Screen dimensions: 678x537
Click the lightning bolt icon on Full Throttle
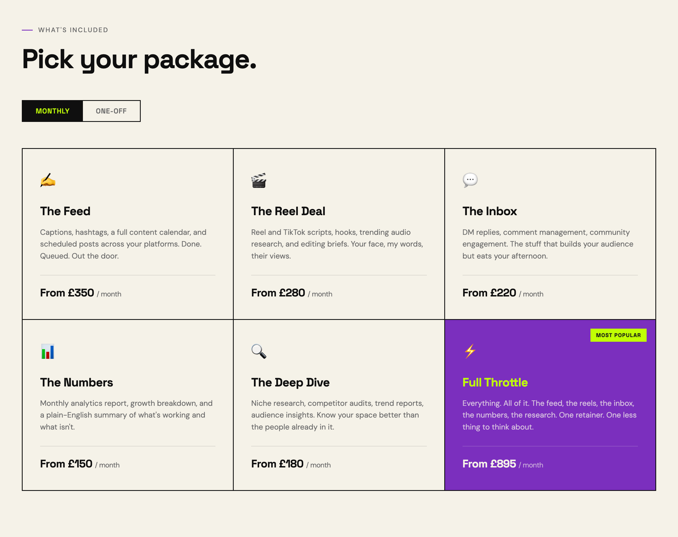(470, 351)
